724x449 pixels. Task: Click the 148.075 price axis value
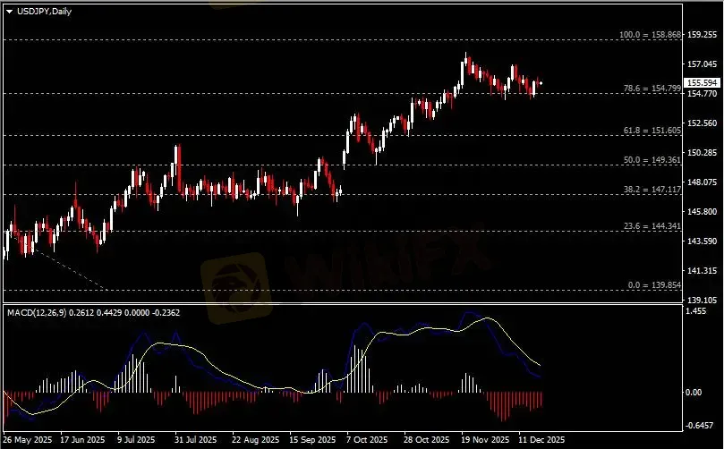tap(703, 182)
